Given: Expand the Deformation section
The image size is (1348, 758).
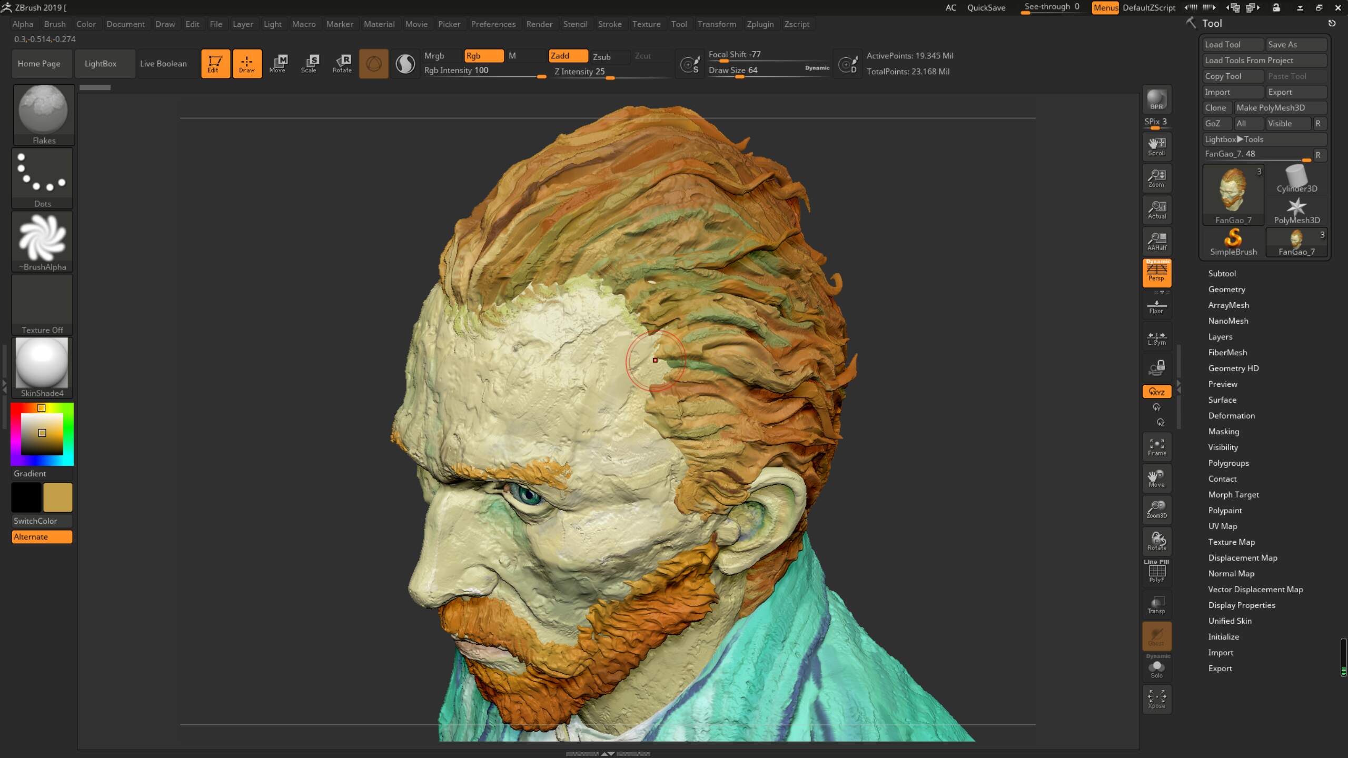Looking at the screenshot, I should (1231, 415).
